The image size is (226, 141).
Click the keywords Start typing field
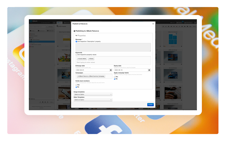113,62
